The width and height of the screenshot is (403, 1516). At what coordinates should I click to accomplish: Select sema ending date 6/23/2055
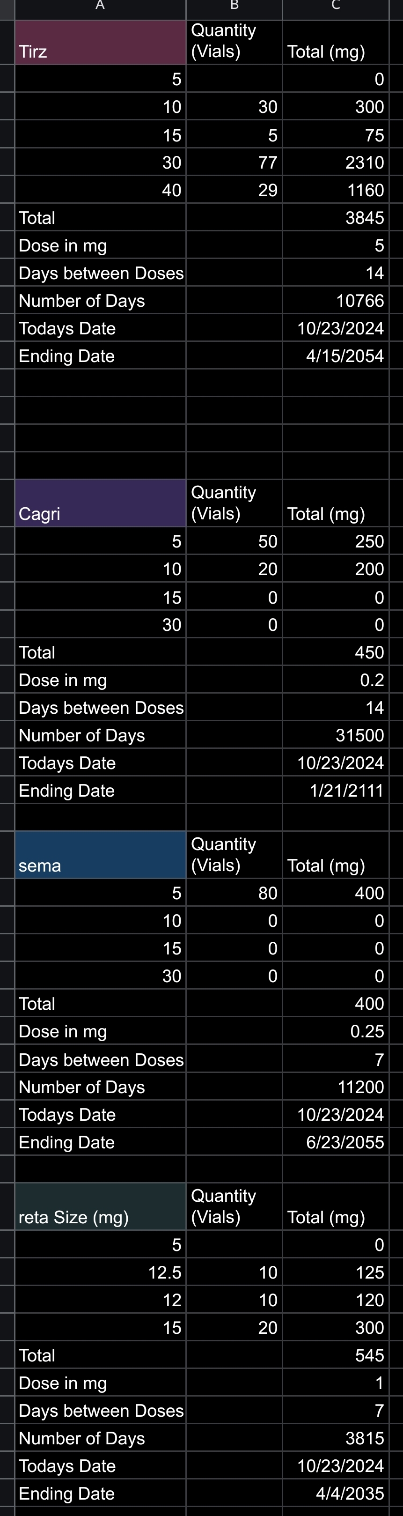pyautogui.click(x=335, y=1142)
